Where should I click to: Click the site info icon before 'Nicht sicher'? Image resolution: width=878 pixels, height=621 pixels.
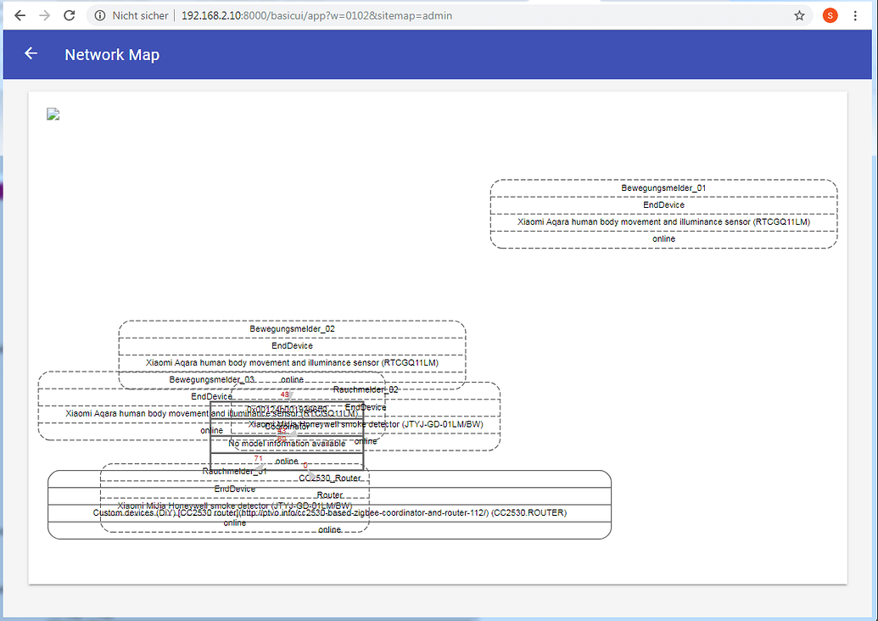point(100,15)
